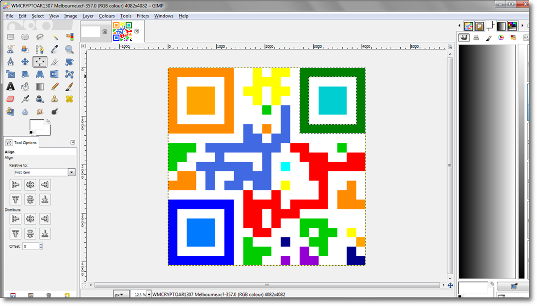Image resolution: width=537 pixels, height=306 pixels.
Task: Select the Blur/Sharpen droplet tool
Action: coord(25,111)
